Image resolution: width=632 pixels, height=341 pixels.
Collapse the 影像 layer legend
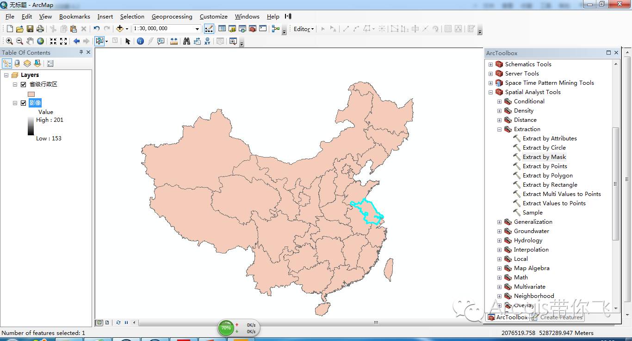[x=15, y=103]
